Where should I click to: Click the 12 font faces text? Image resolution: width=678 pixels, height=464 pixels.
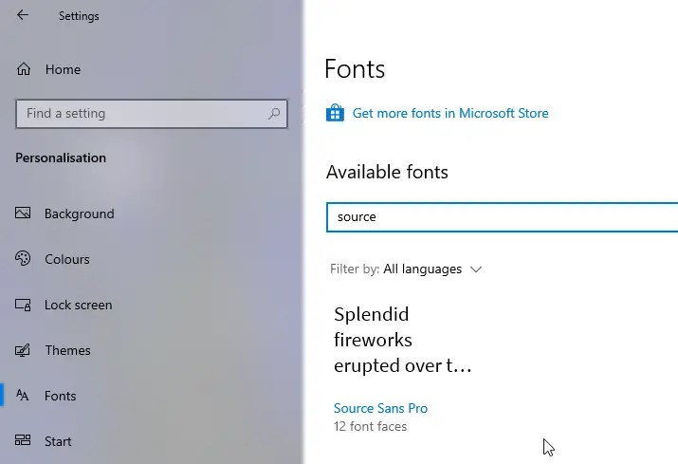pos(370,427)
